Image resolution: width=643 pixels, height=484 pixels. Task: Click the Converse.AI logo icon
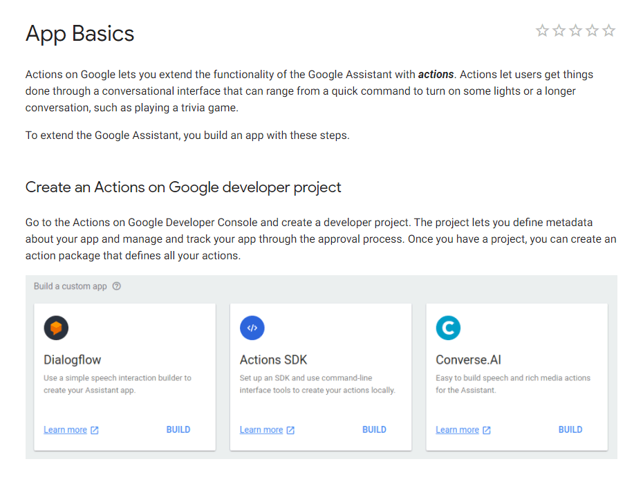448,328
